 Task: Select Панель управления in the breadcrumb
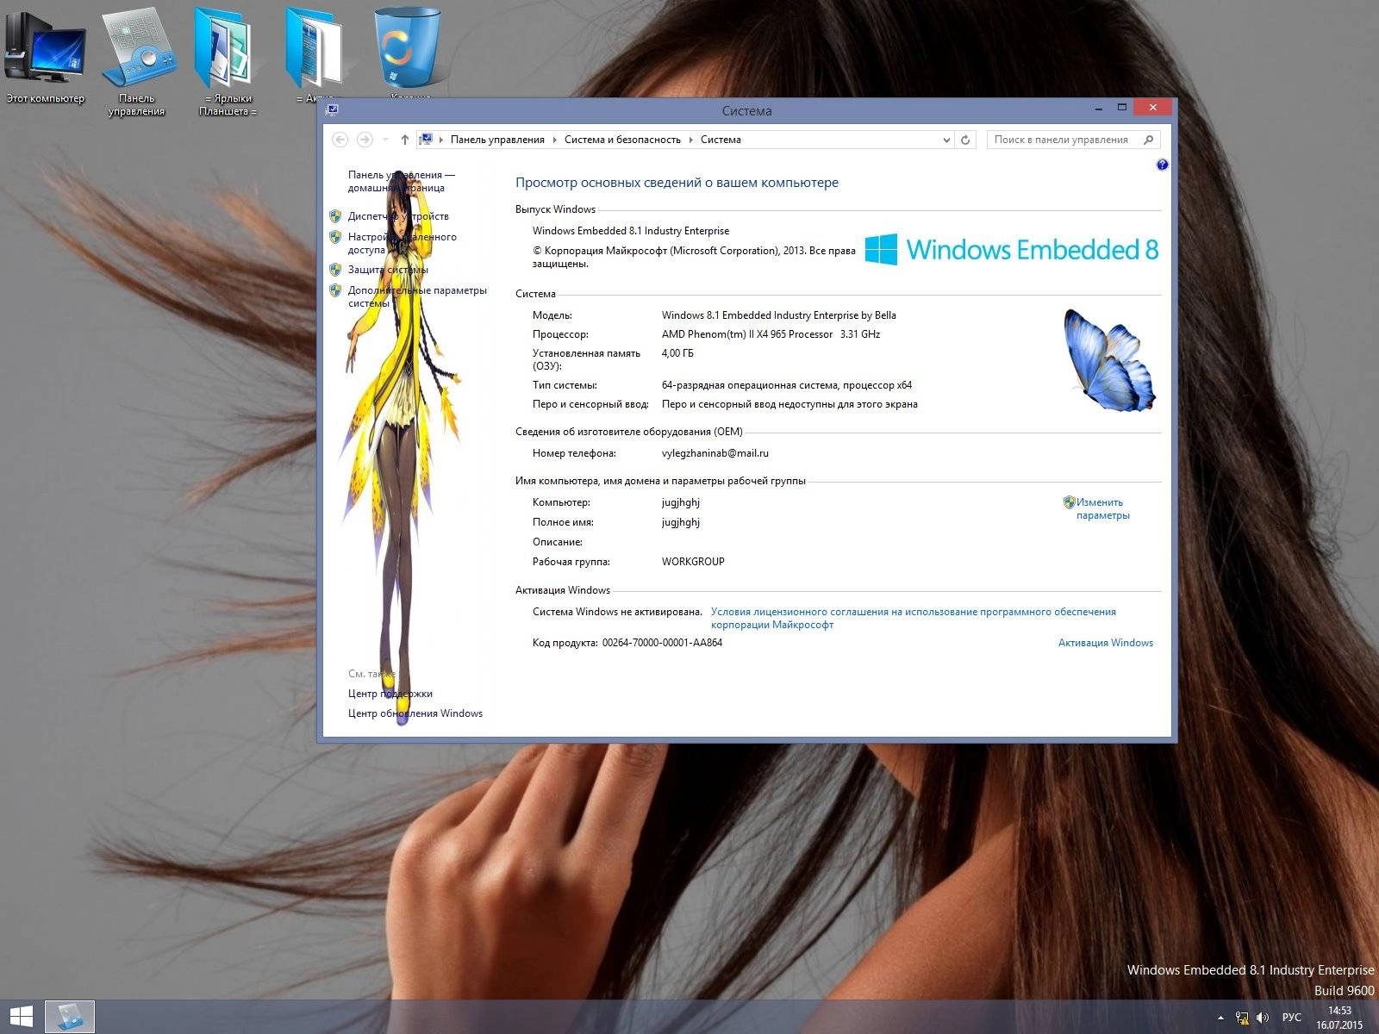pos(497,140)
